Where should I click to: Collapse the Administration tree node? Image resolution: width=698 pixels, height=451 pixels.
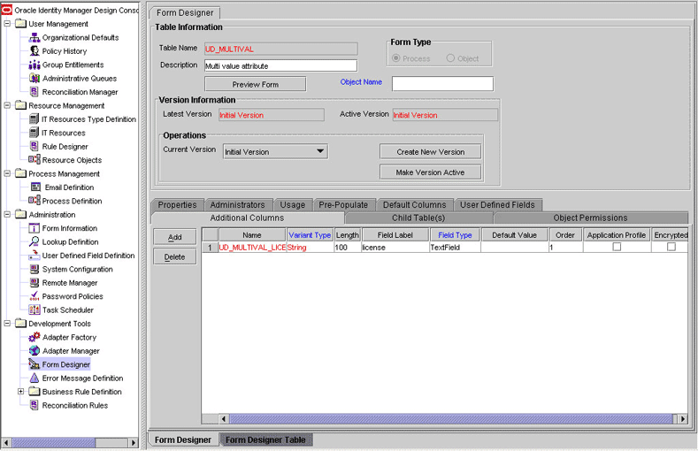7,214
